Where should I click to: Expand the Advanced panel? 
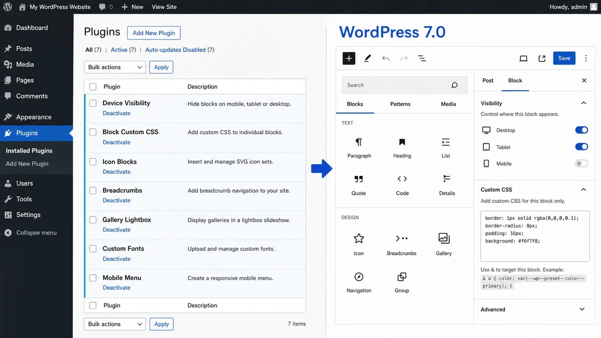pyautogui.click(x=533, y=309)
